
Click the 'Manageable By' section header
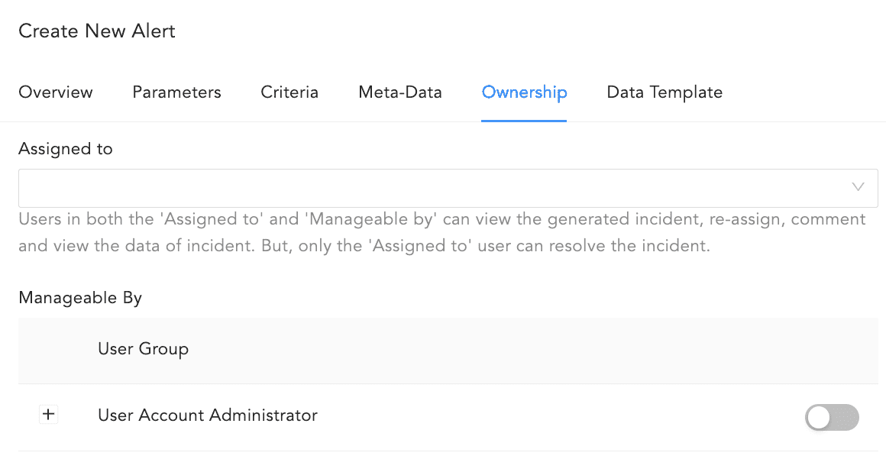(80, 297)
